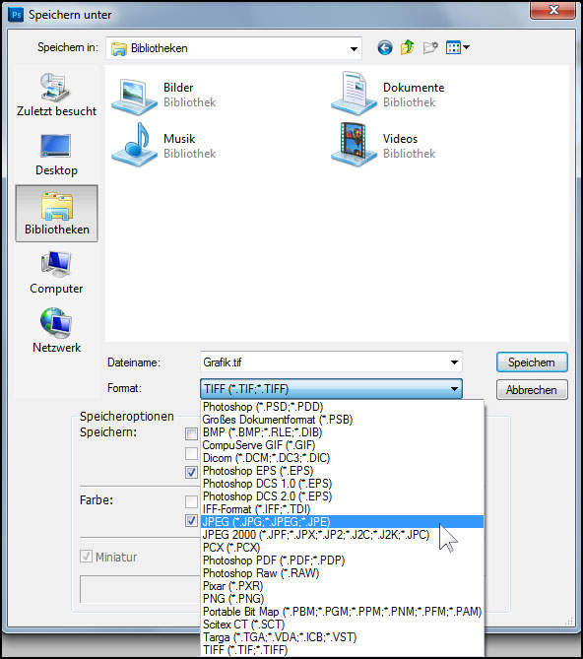The image size is (583, 659).
Task: Choose IFF-Format from list
Action: (x=342, y=509)
